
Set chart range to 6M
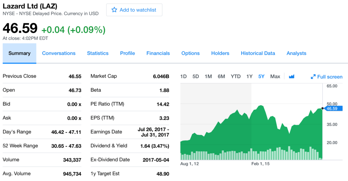[x=221, y=77]
